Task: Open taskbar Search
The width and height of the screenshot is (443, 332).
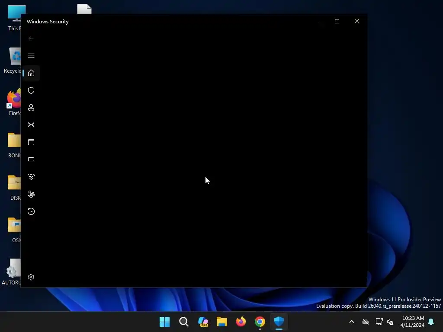Action: coord(183,322)
